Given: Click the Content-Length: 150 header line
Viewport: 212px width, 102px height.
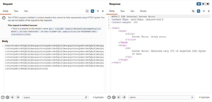Looking at the screenshot, I should click(124, 22).
